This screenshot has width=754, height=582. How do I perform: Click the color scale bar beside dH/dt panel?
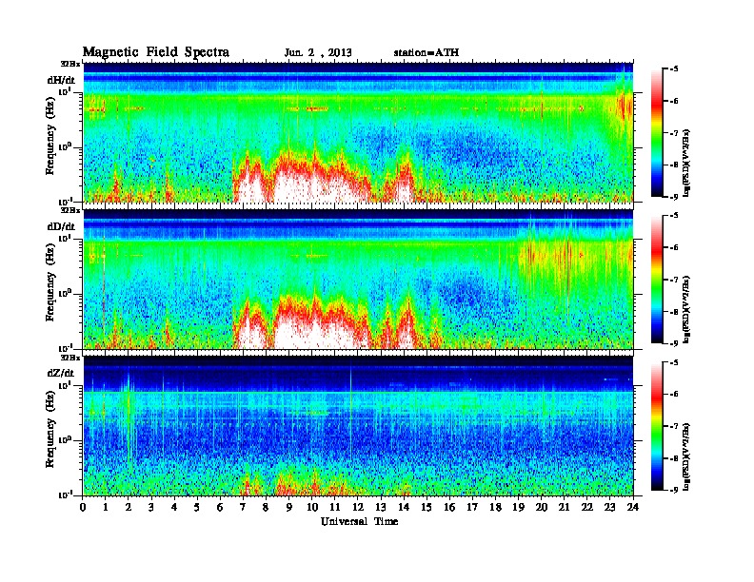657,132
